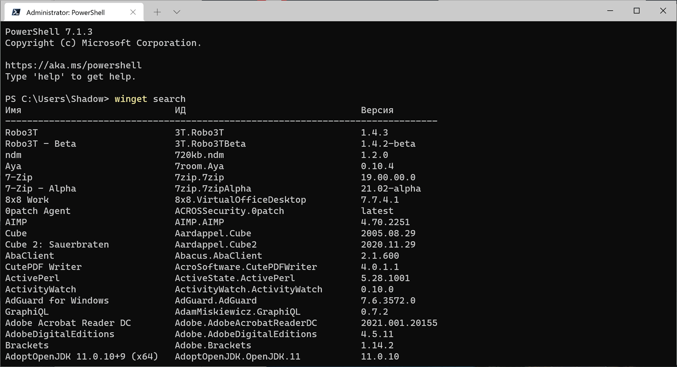Click the 7zip.7zip package ID
Image resolution: width=677 pixels, height=367 pixels.
199,177
